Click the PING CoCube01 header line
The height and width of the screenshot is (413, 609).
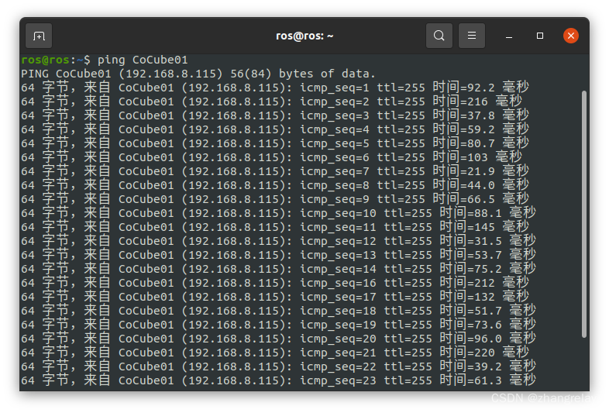(x=198, y=74)
